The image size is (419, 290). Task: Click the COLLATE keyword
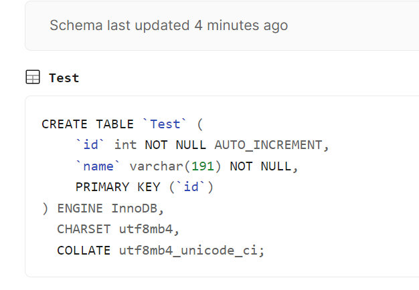tap(84, 251)
